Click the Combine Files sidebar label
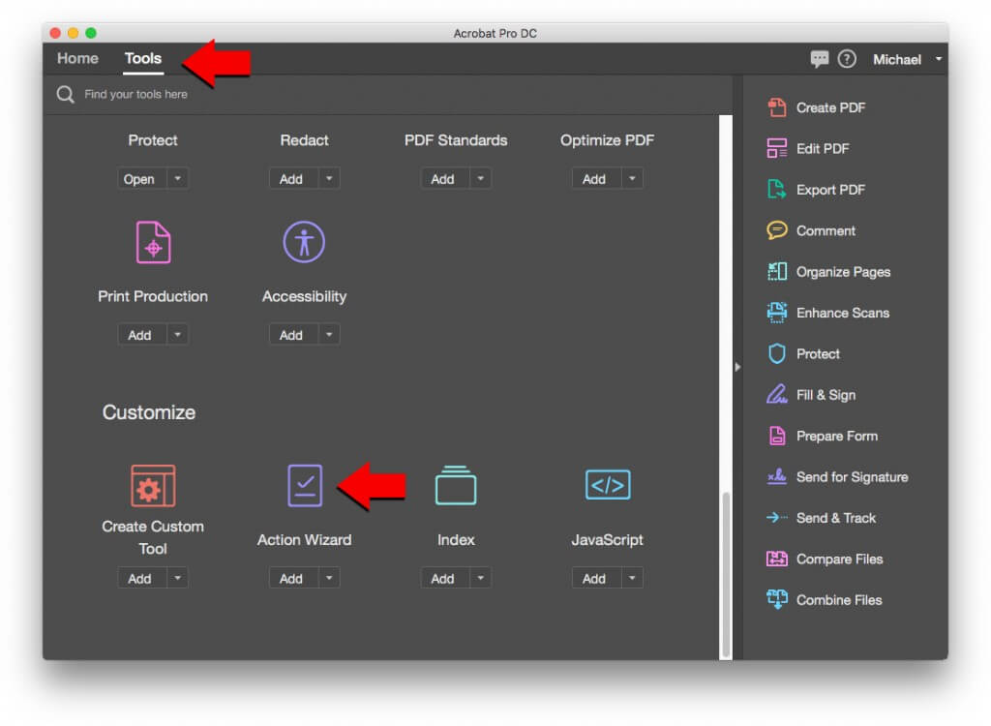 click(x=839, y=599)
